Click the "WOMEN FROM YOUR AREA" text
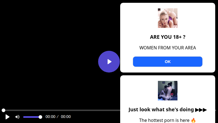Screen dimensions: 218x123 168,48
